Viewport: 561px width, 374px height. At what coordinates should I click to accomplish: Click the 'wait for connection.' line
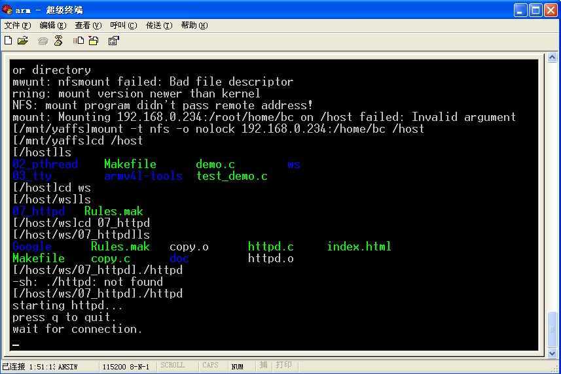coord(77,329)
